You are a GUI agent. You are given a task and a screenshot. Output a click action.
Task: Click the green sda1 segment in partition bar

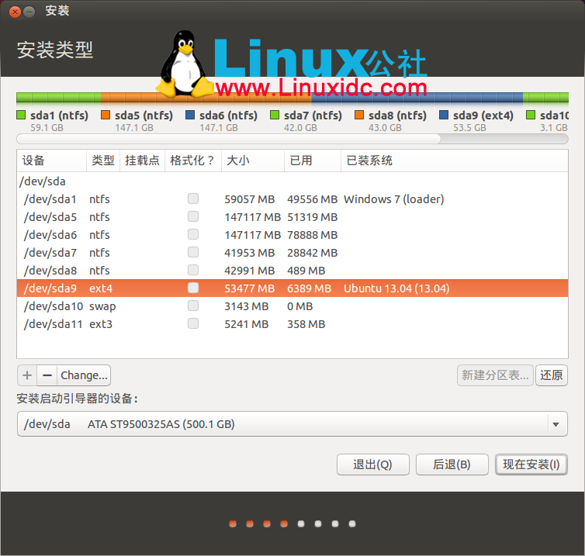[x=58, y=98]
